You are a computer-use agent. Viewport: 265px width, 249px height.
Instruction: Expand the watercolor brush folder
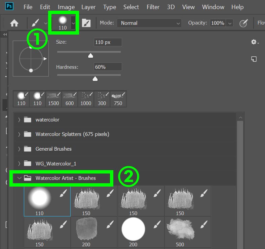click(x=19, y=120)
